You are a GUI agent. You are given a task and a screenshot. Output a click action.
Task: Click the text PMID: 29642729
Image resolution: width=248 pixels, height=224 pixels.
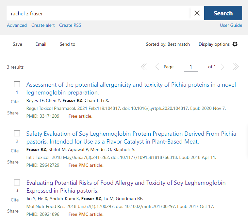pyautogui.click(x=43, y=165)
